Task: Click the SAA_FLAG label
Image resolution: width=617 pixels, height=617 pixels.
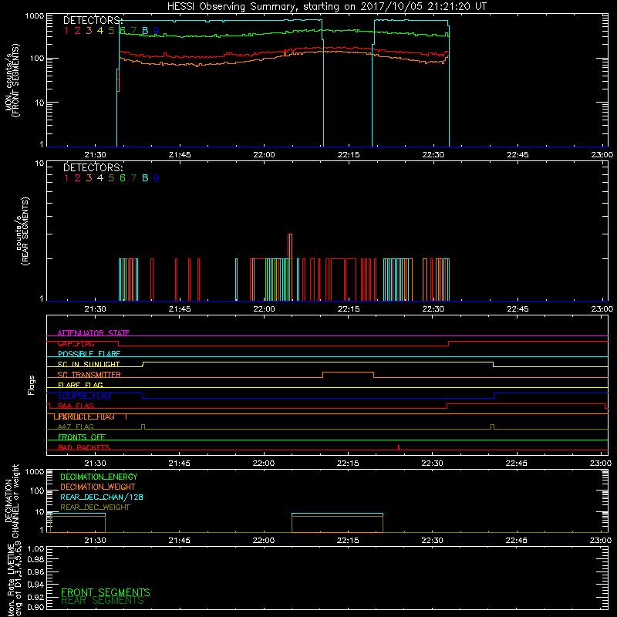Action: pos(76,406)
